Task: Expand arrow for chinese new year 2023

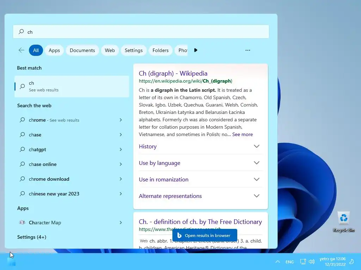Action: 121,194
